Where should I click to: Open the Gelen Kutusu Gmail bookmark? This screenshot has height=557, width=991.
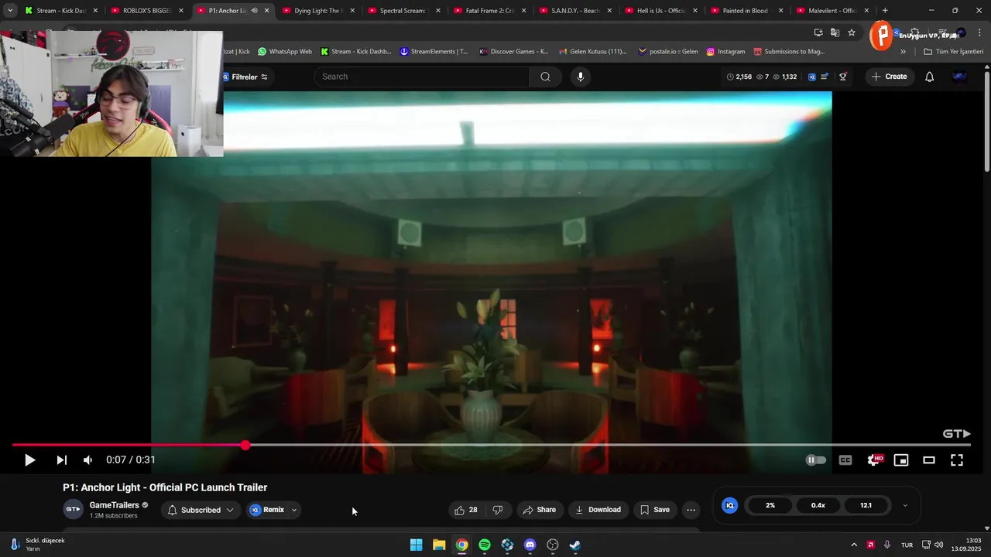[x=593, y=52]
